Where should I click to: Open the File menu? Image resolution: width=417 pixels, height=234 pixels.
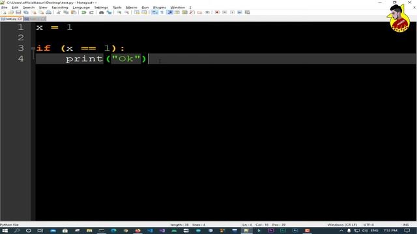[5, 7]
